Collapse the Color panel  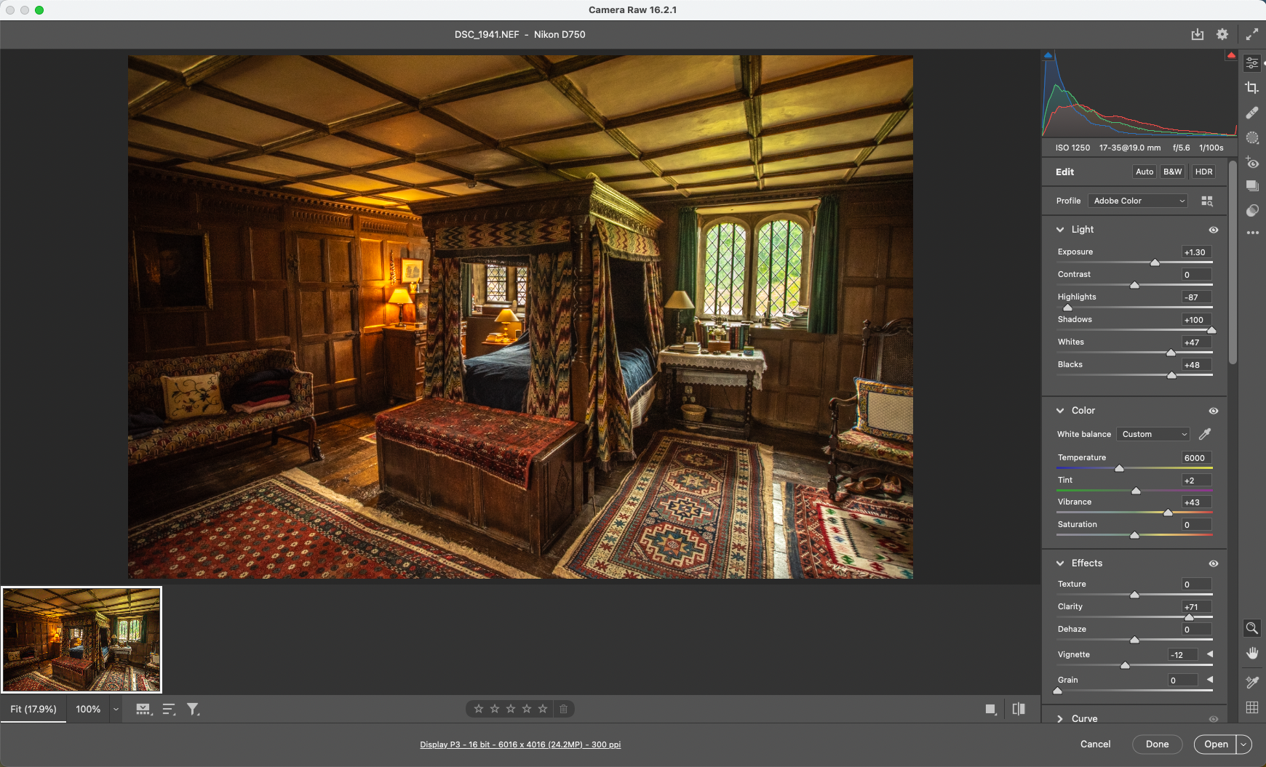[x=1060, y=411]
